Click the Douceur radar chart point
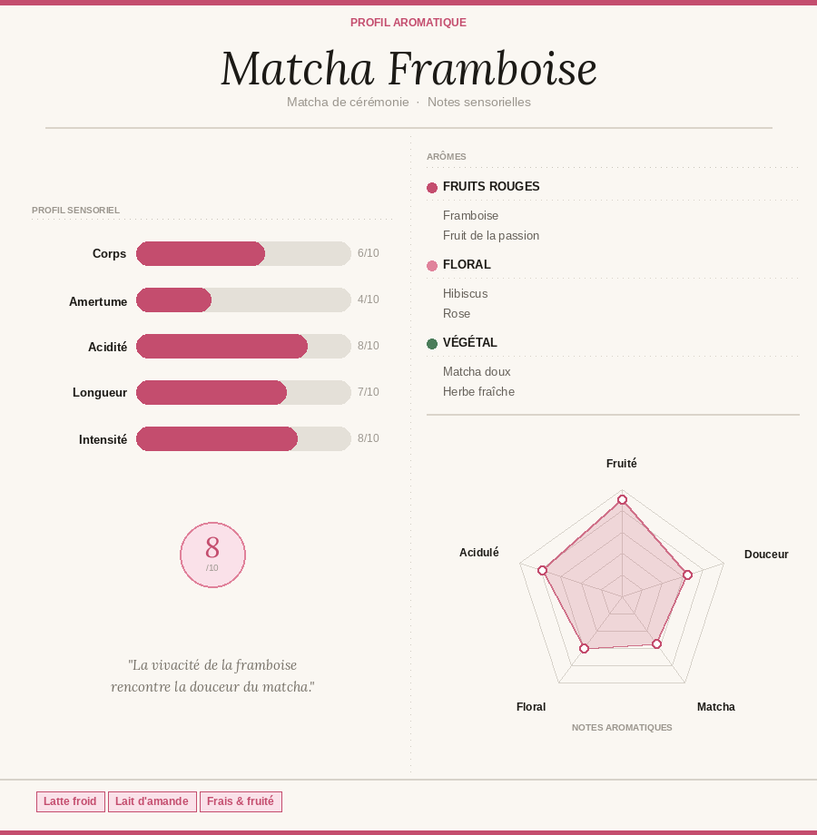This screenshot has width=817, height=835. (x=687, y=575)
